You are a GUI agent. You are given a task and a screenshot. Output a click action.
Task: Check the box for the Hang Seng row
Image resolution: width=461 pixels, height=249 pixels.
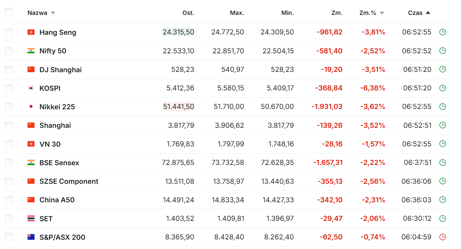click(x=9, y=32)
